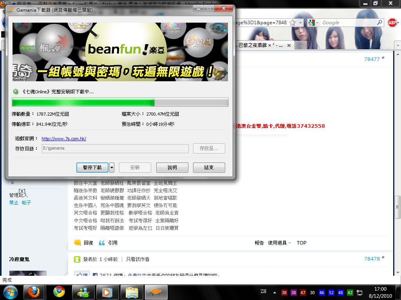Open Windows Live Messenger from the taskbar

click(83, 292)
